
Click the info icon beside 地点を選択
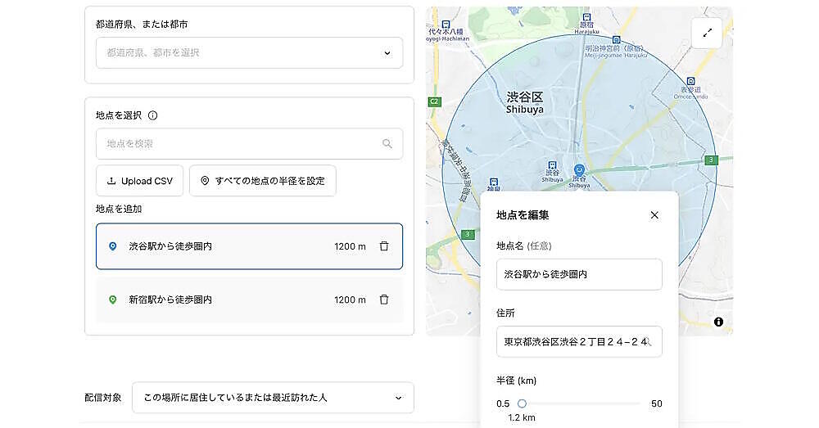point(153,115)
